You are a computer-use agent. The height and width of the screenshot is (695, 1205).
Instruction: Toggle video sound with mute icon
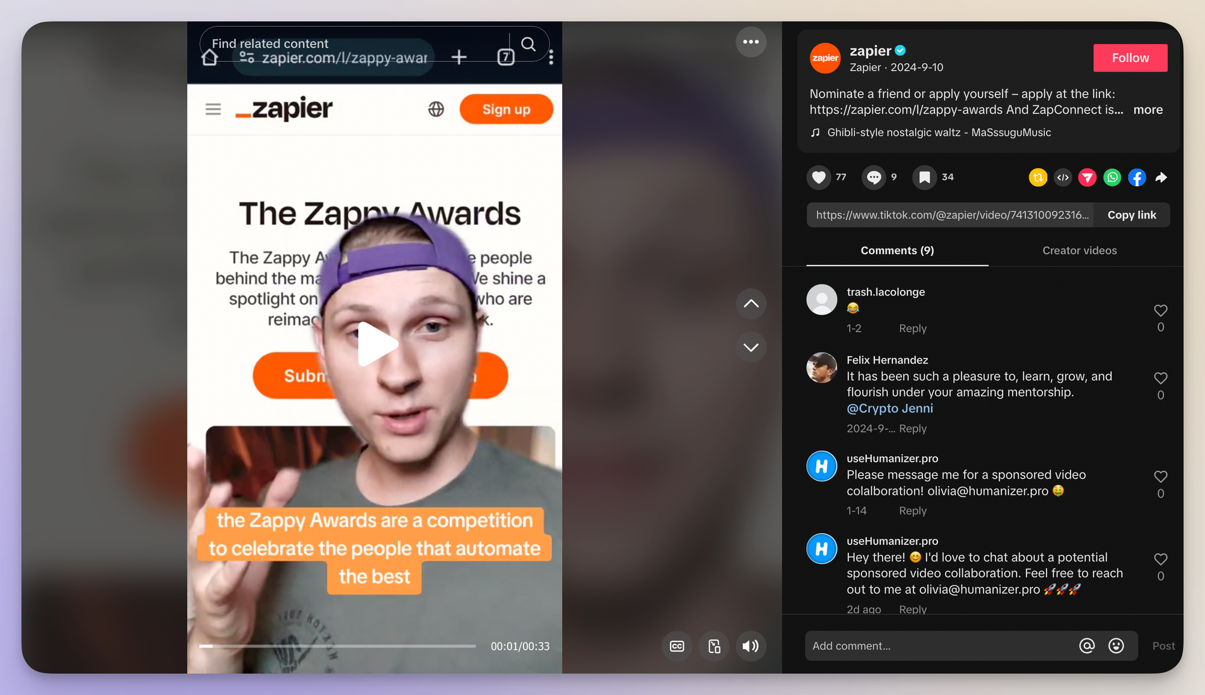click(750, 644)
